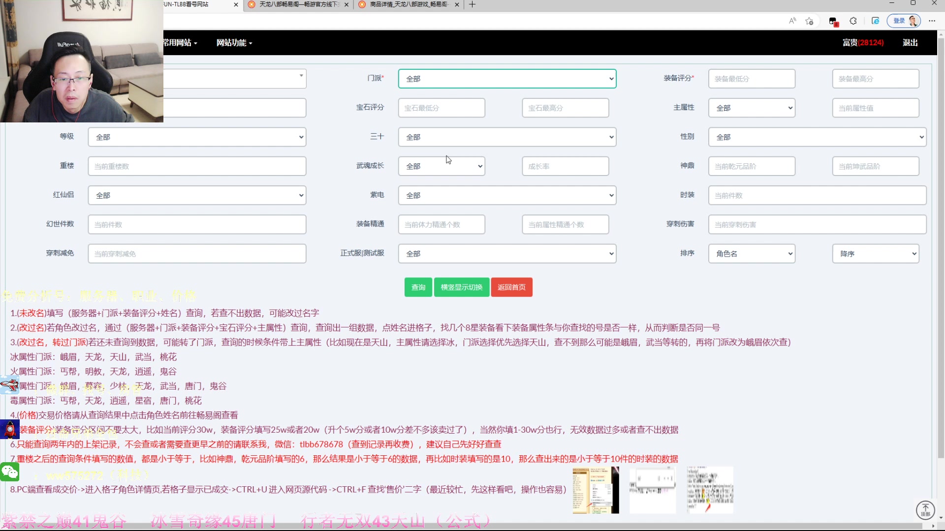The image size is (945, 531).
Task: Click the back-to-top circular icon
Action: (925, 510)
